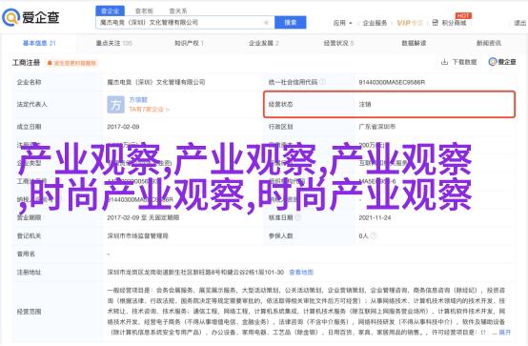Image resolution: width=528 pixels, height=346 pixels.
Task: Click the Aiqicha logo in the header
Action: pyautogui.click(x=31, y=17)
